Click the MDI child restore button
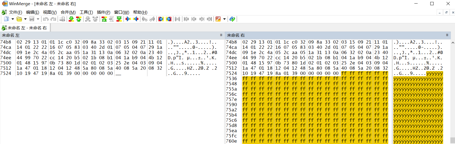This screenshot has height=144, width=455. pos(446,12)
